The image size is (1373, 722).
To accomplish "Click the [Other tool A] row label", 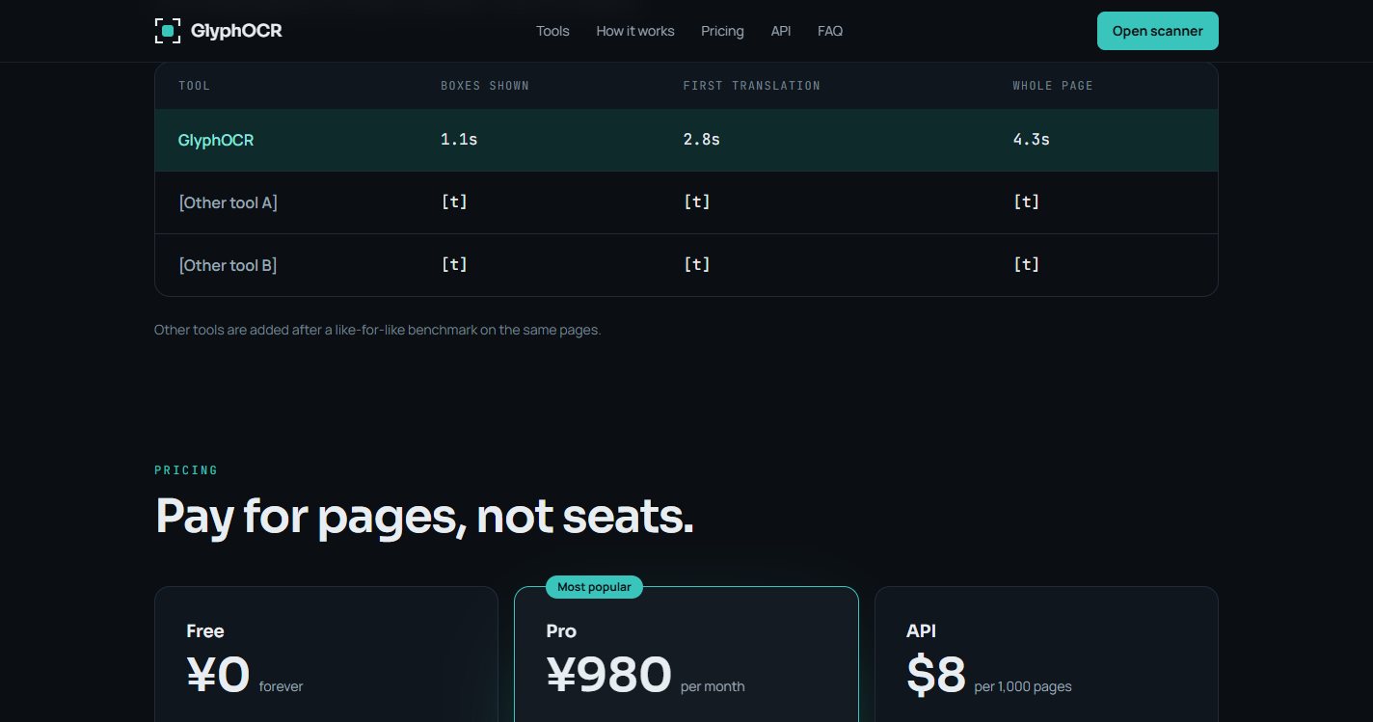I will (228, 202).
